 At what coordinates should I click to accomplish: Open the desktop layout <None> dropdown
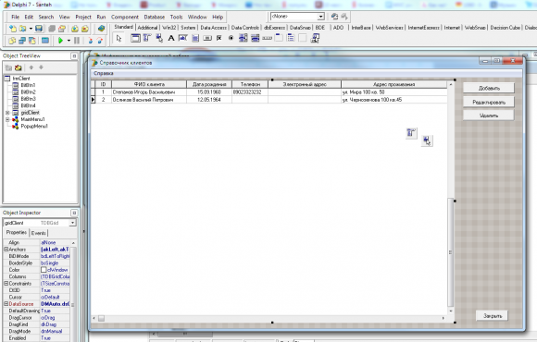click(321, 17)
